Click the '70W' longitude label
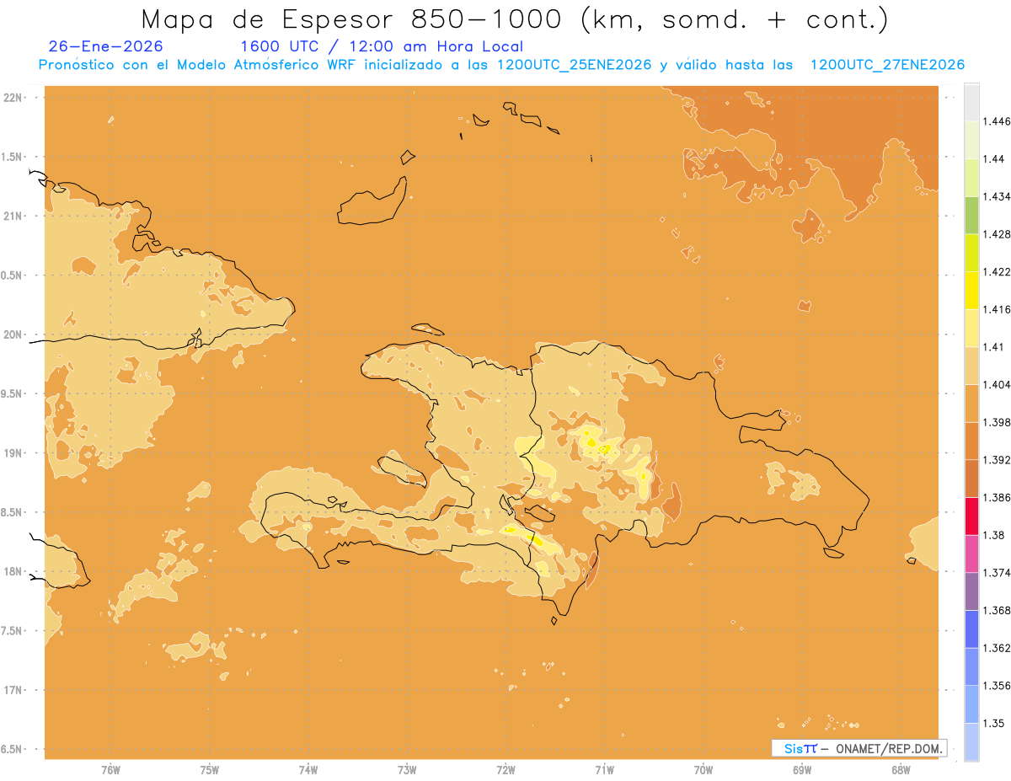 click(x=703, y=770)
